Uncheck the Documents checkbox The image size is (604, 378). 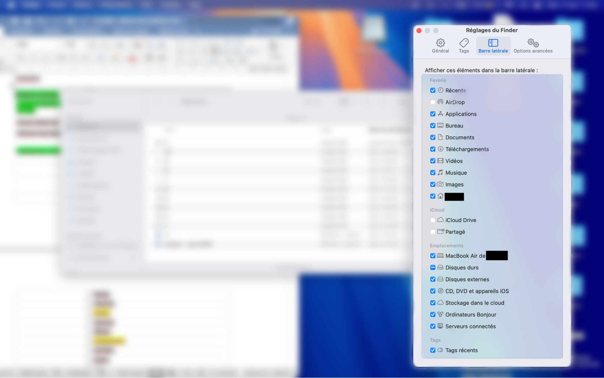click(x=433, y=137)
